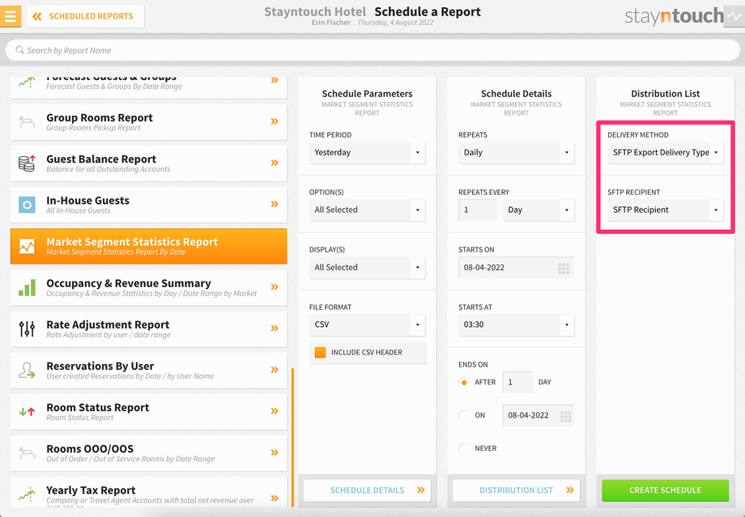Viewport: 745px width, 517px height.
Task: Open Reservations By User report
Action: pyautogui.click(x=149, y=371)
